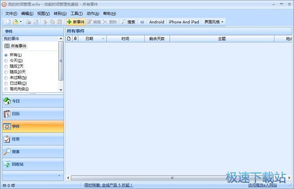294x189 pixels.
Task: Click the horizontal scrollbar left arrow
Action: coord(68,178)
